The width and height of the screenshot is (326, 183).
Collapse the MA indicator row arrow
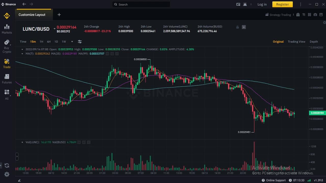[x=22, y=54]
